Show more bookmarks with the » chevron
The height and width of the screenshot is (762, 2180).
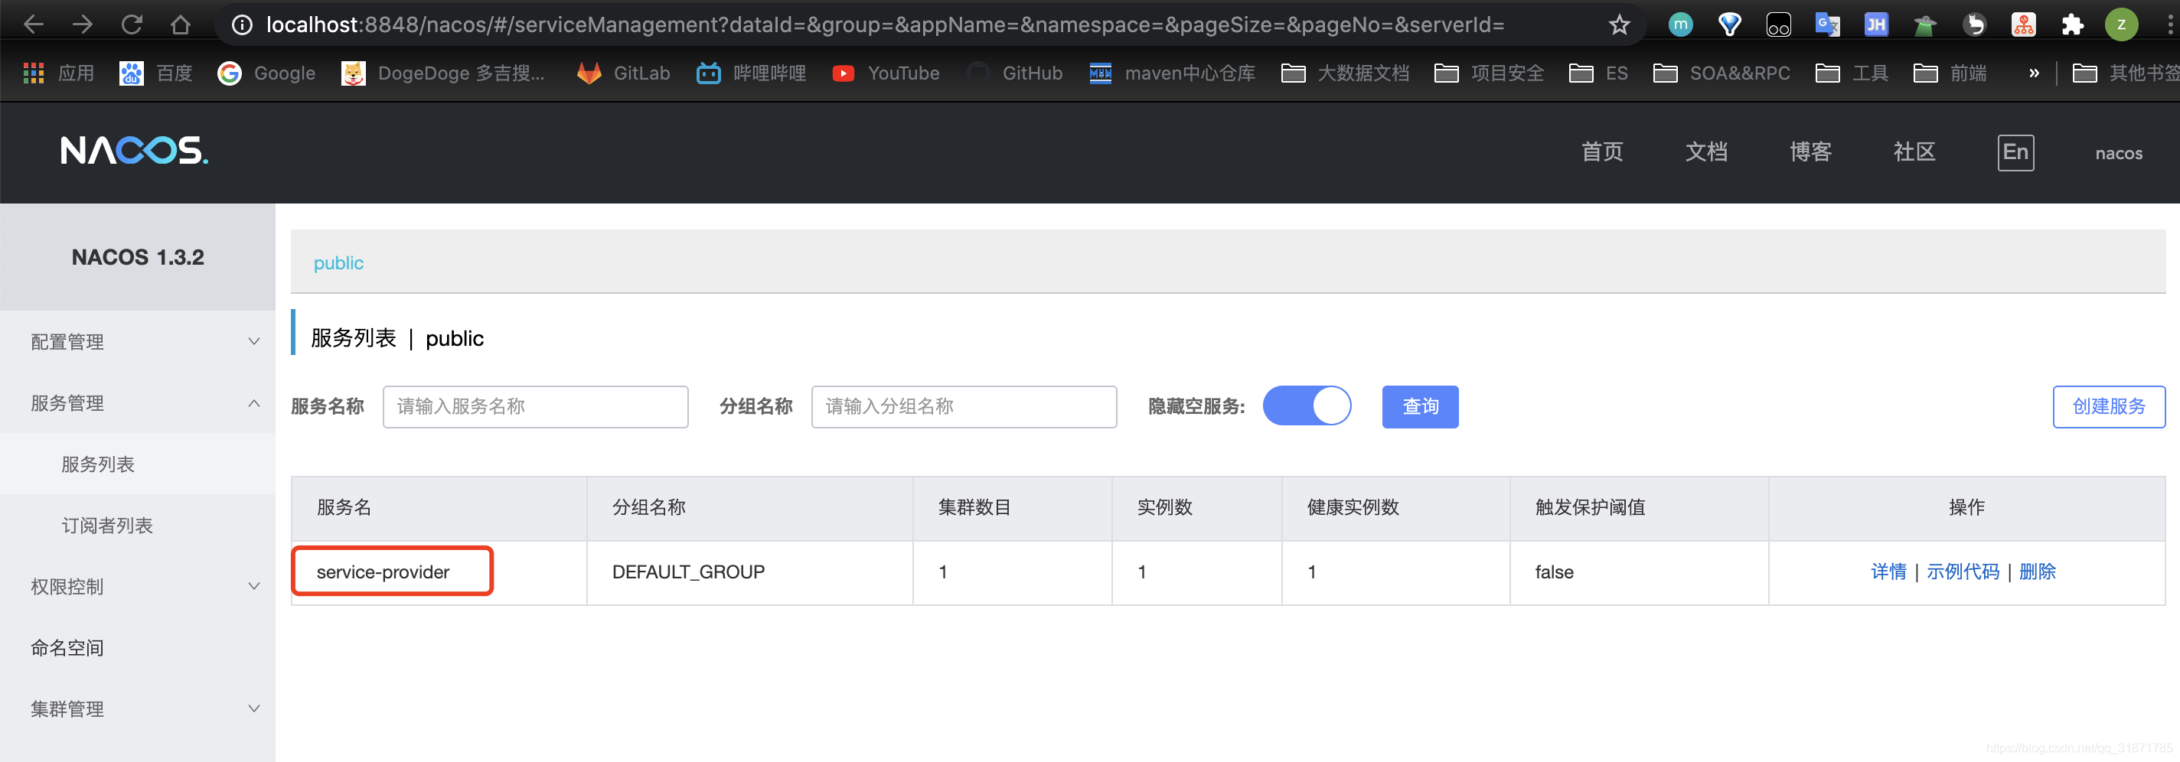pos(2034,73)
